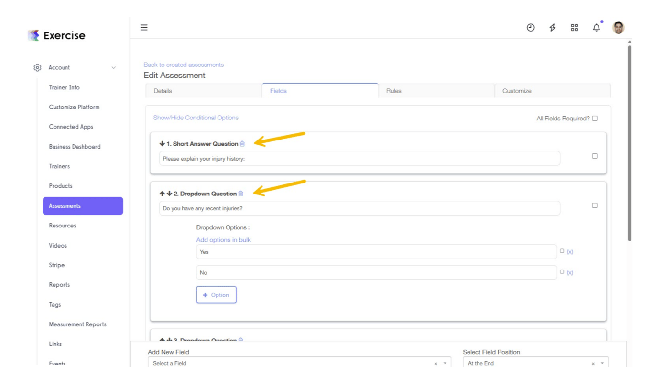Move question 1 down with arrow icon
The height and width of the screenshot is (367, 653).
(162, 143)
